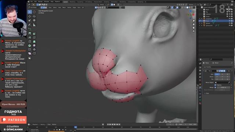235x132 pixels.
Task: Open the Modifiers wrench properties tab
Action: [200, 88]
